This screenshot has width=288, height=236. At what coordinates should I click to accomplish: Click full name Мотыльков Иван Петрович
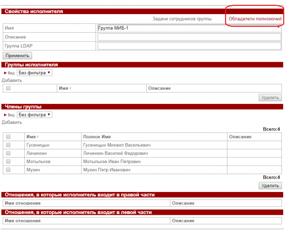tap(112, 161)
